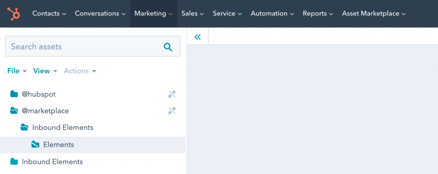Click the magnifying glass search icon
This screenshot has height=174, width=438.
(x=168, y=47)
